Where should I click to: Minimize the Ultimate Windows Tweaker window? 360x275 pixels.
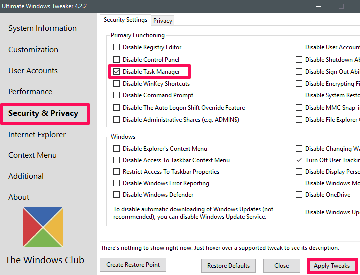(x=318, y=6)
